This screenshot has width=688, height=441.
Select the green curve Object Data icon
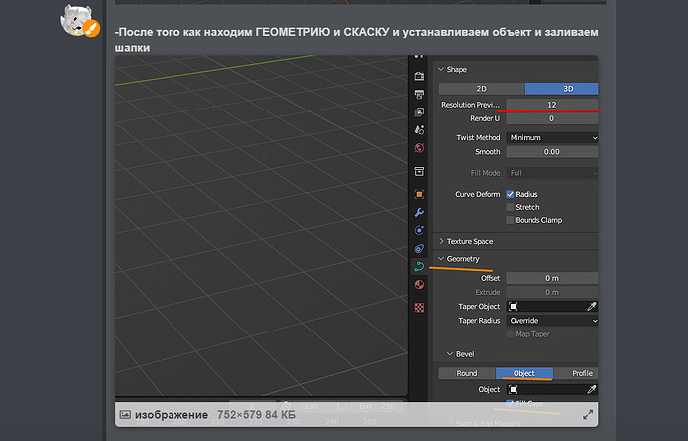(419, 266)
